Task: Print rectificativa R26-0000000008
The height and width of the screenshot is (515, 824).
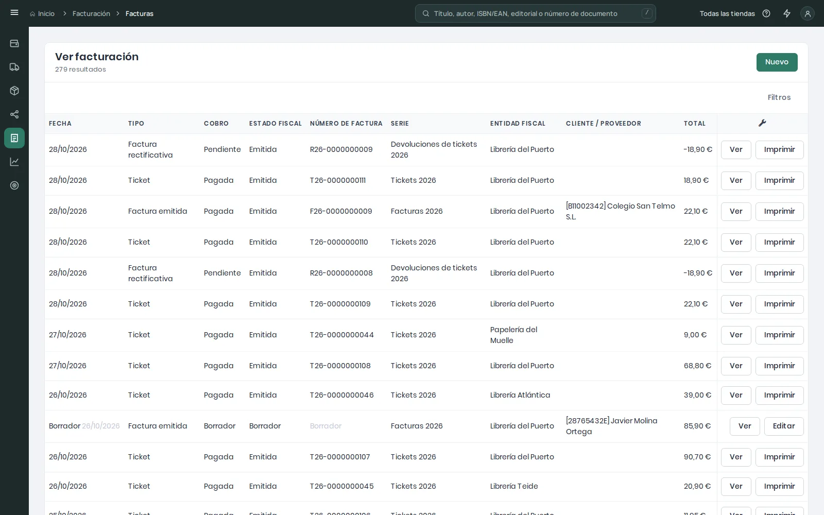Action: 779,273
